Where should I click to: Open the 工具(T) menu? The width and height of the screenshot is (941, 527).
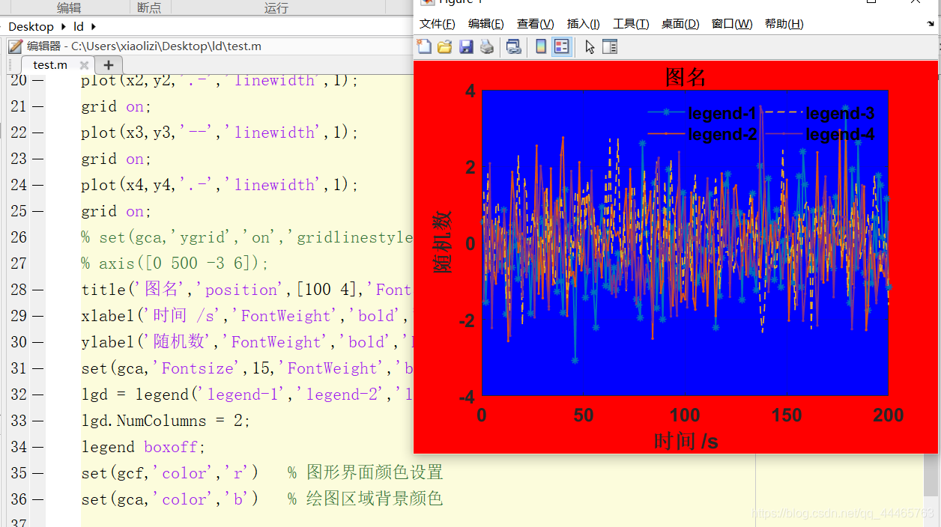(631, 24)
